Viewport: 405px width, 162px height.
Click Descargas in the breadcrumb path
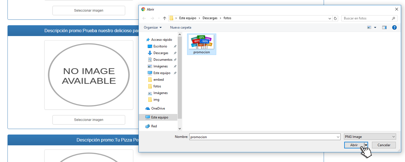tap(210, 18)
